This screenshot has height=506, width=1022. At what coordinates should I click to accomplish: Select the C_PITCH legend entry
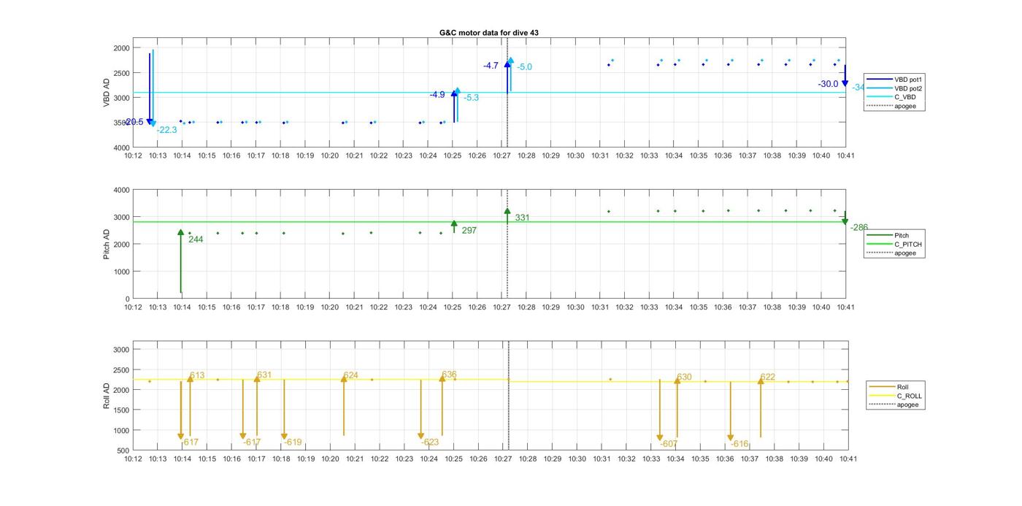(x=894, y=245)
